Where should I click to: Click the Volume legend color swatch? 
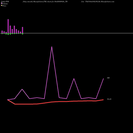(2, 3)
